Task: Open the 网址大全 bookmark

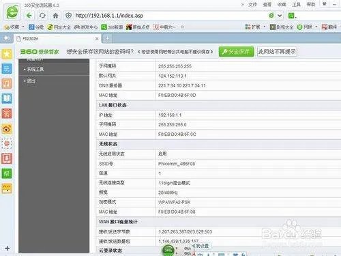Action: point(59,27)
